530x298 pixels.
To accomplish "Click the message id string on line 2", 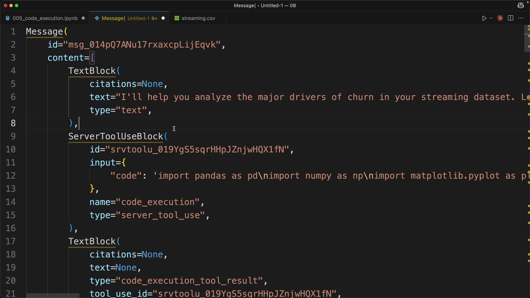I will [142, 45].
